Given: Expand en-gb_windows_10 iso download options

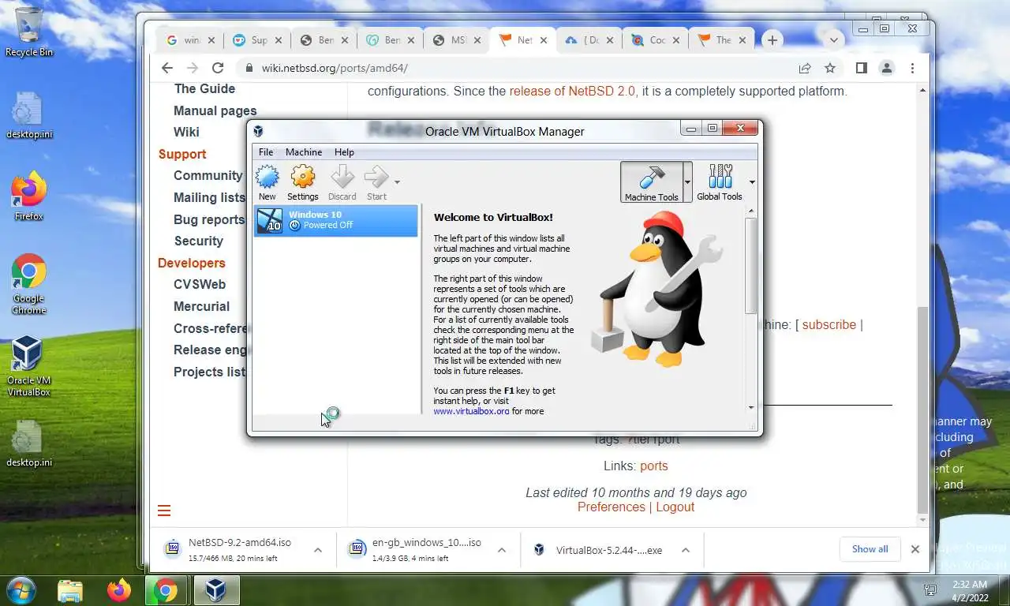Looking at the screenshot, I should [502, 550].
